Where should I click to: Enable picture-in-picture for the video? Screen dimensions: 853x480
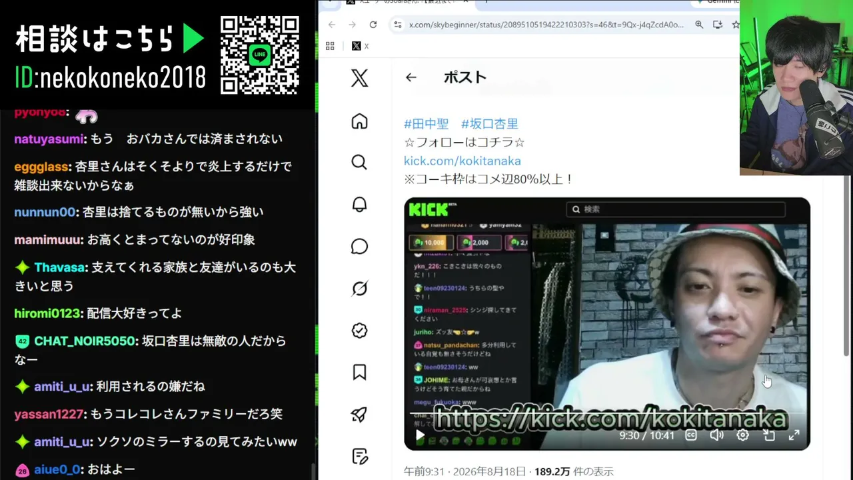point(768,435)
